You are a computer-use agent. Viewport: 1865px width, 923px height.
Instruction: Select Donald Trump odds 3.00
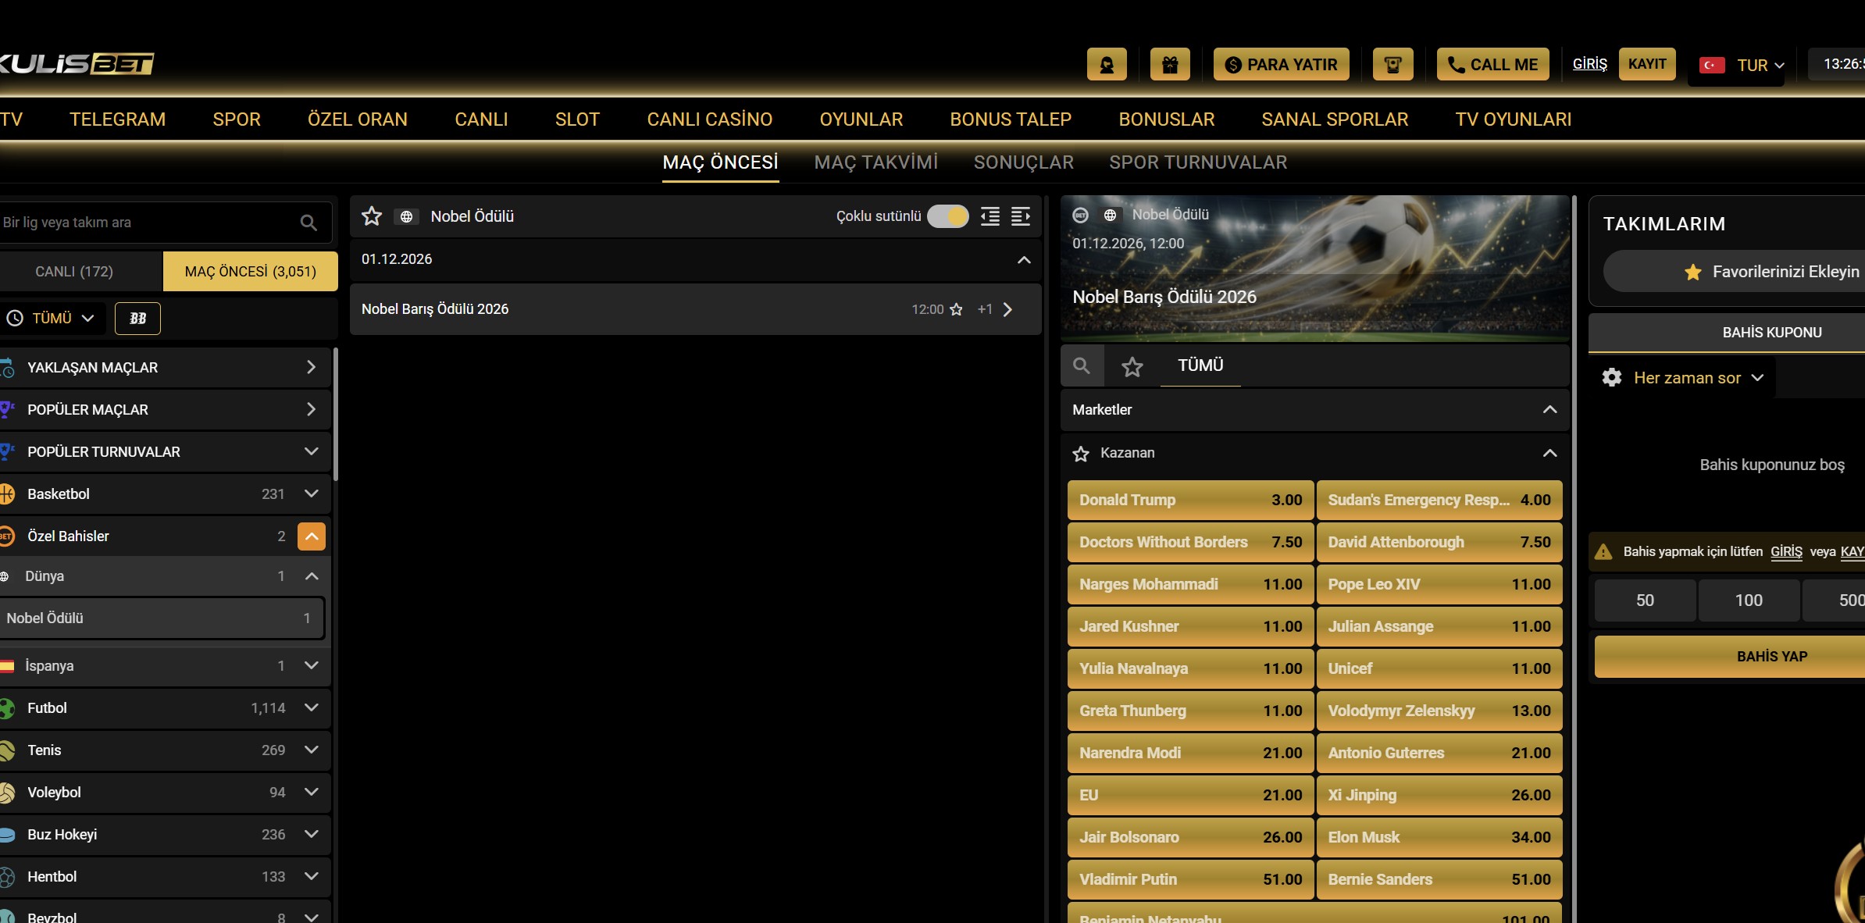pyautogui.click(x=1190, y=501)
